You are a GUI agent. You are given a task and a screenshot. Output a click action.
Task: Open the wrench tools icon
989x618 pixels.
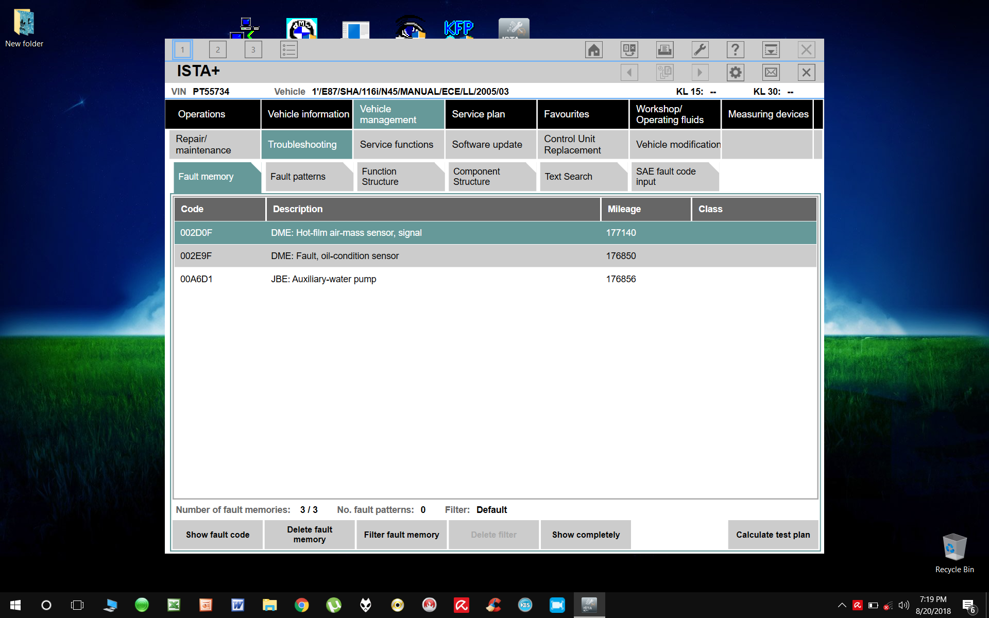pos(700,50)
